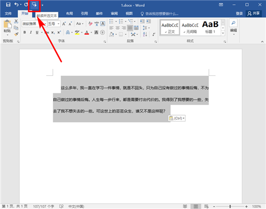Screen dimensions: 266x209
Task: Click the Increase Indent icon
Action: coord(148,22)
